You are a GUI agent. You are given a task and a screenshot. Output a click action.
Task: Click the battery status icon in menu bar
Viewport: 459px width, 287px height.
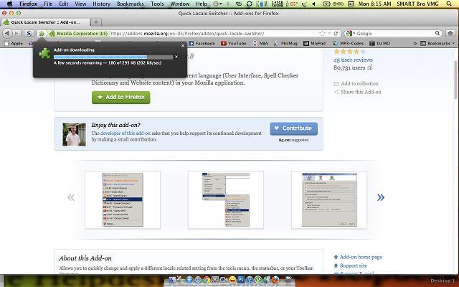pos(327,4)
